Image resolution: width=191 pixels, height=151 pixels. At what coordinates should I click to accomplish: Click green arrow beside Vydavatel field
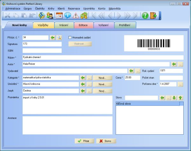point(131,71)
